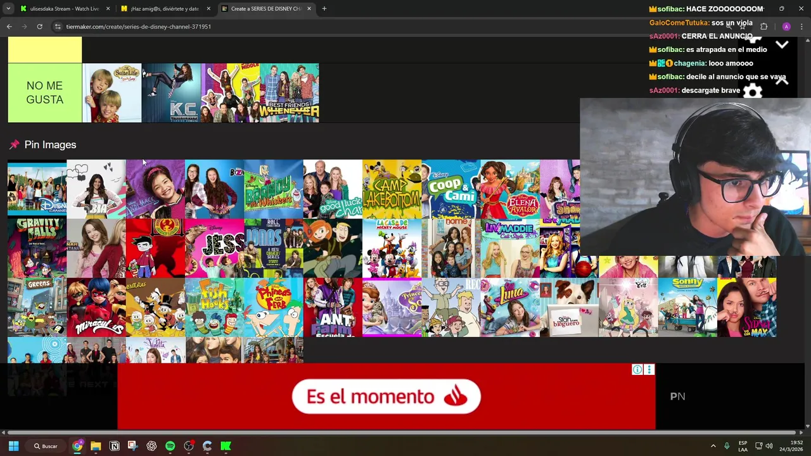Image resolution: width=811 pixels, height=456 pixels.
Task: Pick the Kim Possible image
Action: pos(333,248)
